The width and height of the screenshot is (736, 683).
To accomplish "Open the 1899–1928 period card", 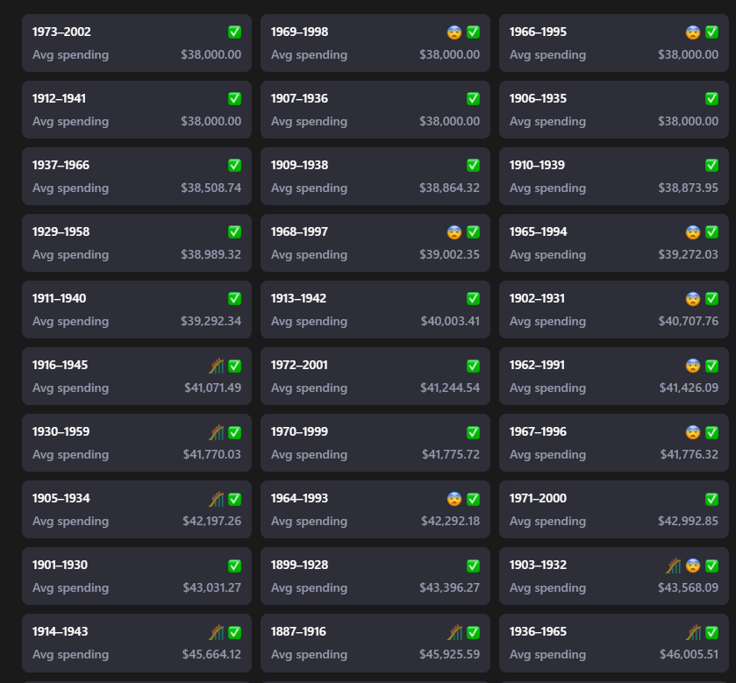I will click(375, 576).
